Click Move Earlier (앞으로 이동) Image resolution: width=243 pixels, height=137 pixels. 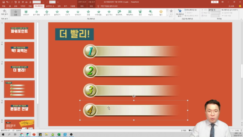[x=227, y=13]
